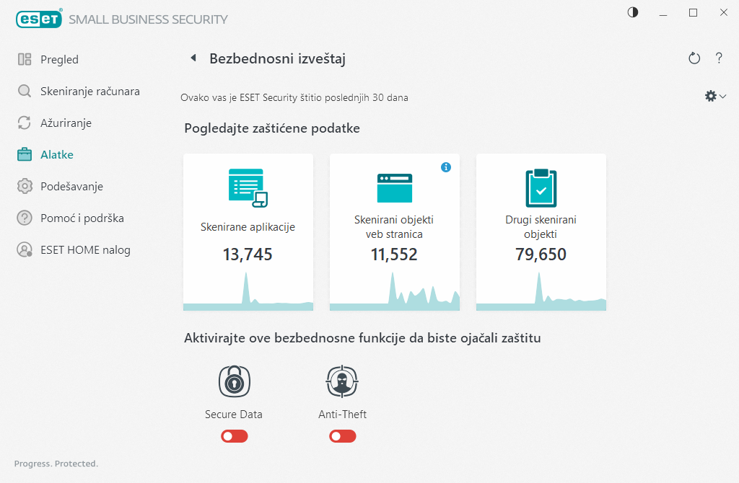Enable the Secure Data toggle

[235, 436]
